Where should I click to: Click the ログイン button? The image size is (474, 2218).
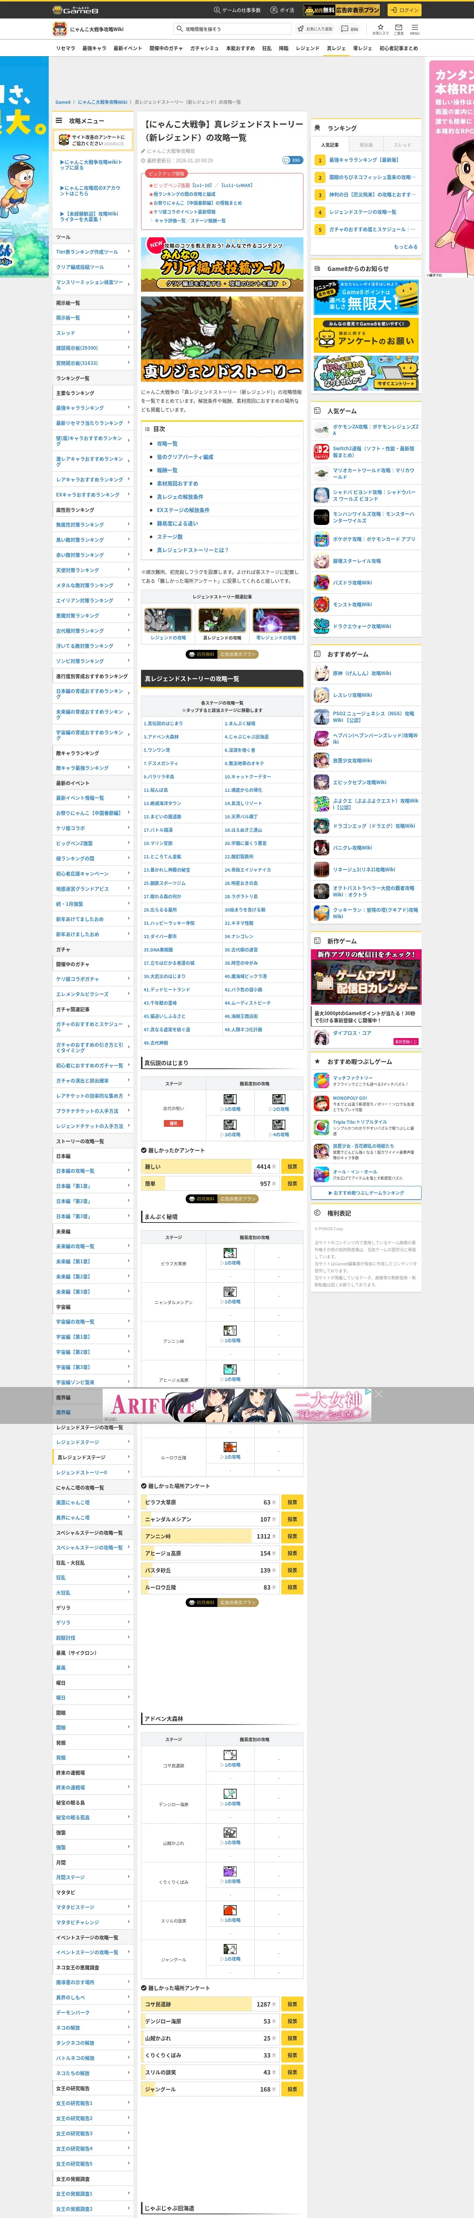[x=403, y=10]
